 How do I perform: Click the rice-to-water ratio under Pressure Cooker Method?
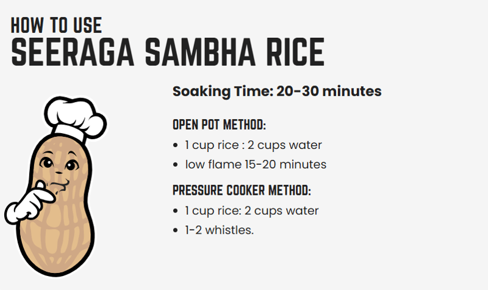[x=252, y=211]
